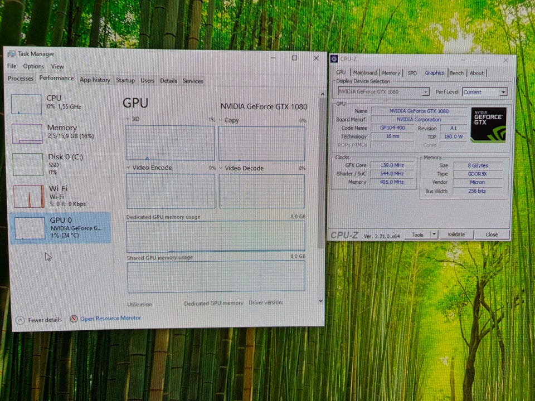Expand the Copy engine graph dropdown

pos(221,120)
